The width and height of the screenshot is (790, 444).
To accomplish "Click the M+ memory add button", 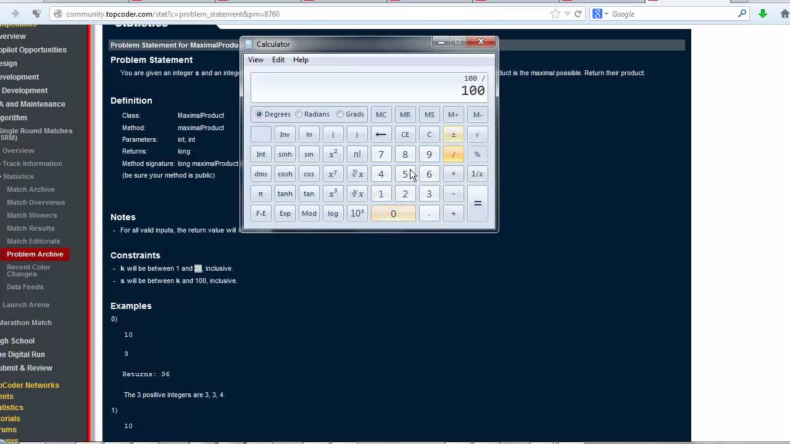I will click(453, 115).
